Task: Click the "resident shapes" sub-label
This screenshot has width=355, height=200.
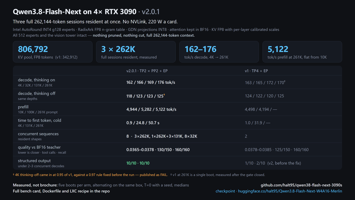Action: 30,139
